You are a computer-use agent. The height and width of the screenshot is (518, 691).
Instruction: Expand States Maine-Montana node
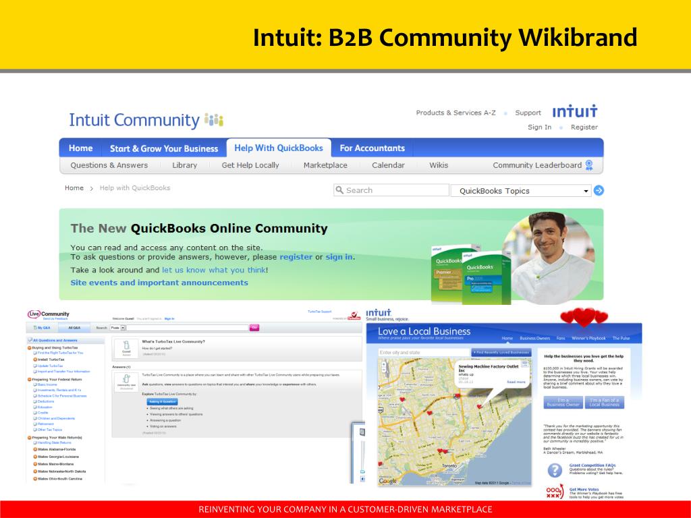tap(35, 464)
